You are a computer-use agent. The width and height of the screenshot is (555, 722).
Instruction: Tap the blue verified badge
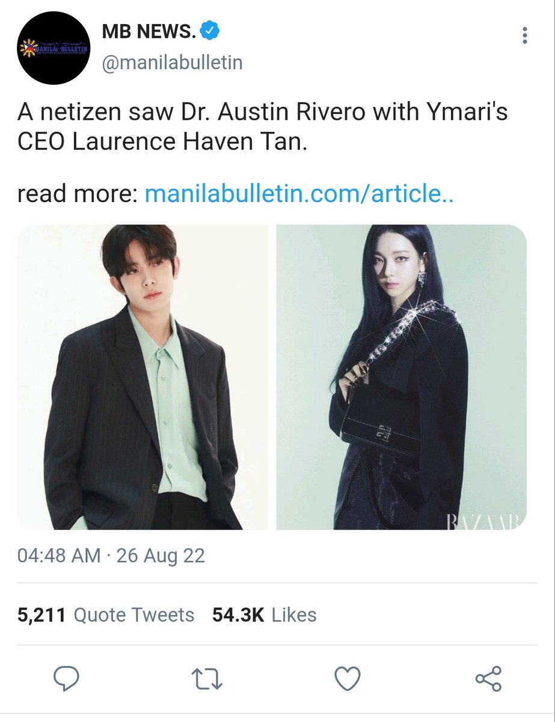click(209, 31)
